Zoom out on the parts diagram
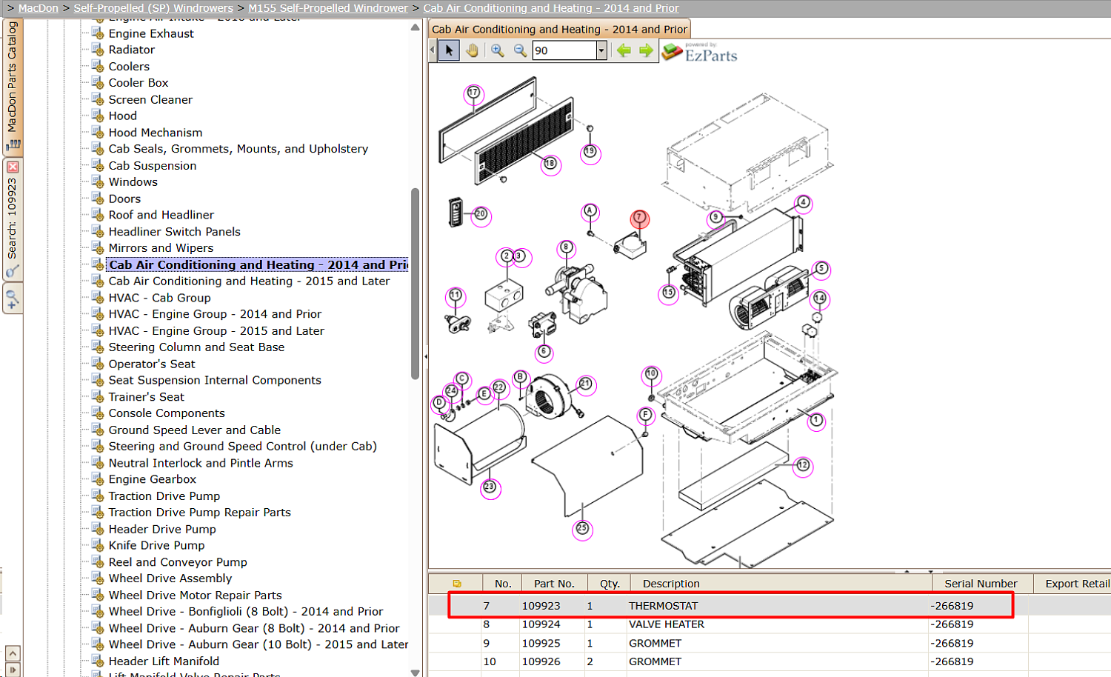Viewport: 1111px width, 677px height. (520, 50)
